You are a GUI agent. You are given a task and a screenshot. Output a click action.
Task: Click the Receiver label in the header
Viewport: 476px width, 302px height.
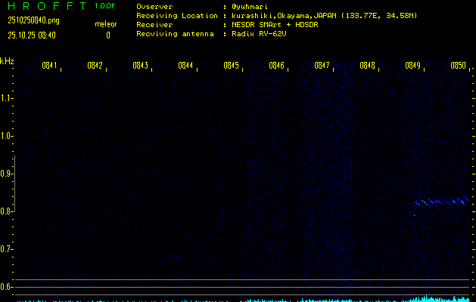154,25
